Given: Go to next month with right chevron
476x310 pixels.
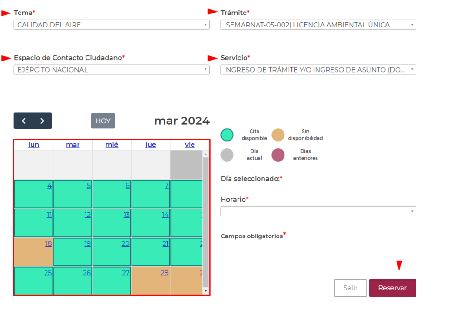Looking at the screenshot, I should pyautogui.click(x=42, y=121).
